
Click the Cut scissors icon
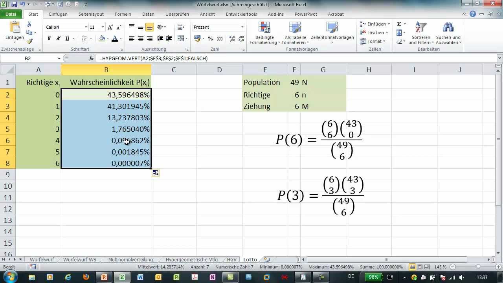click(x=29, y=25)
